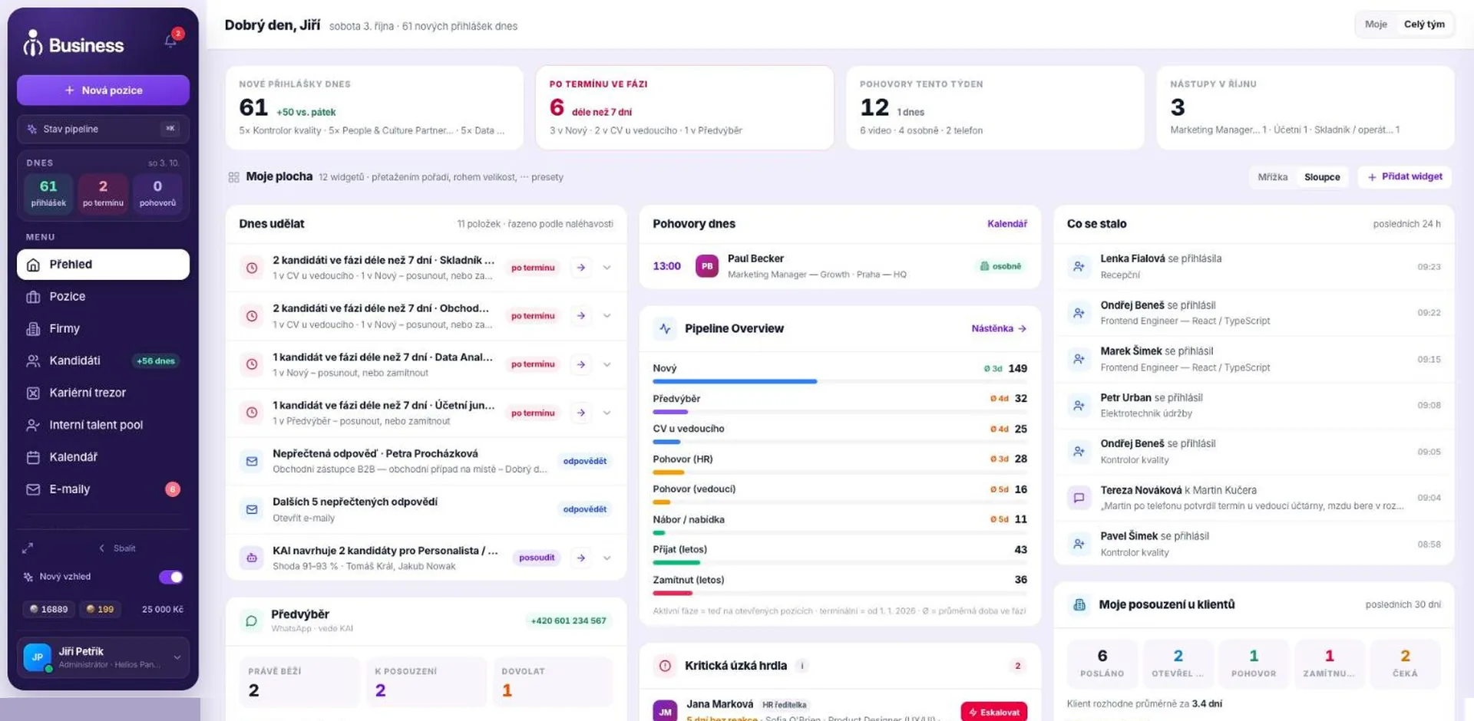Screen dimensions: 1474x721
Task: Click the Pipeline Overview pulse icon
Action: (x=665, y=328)
